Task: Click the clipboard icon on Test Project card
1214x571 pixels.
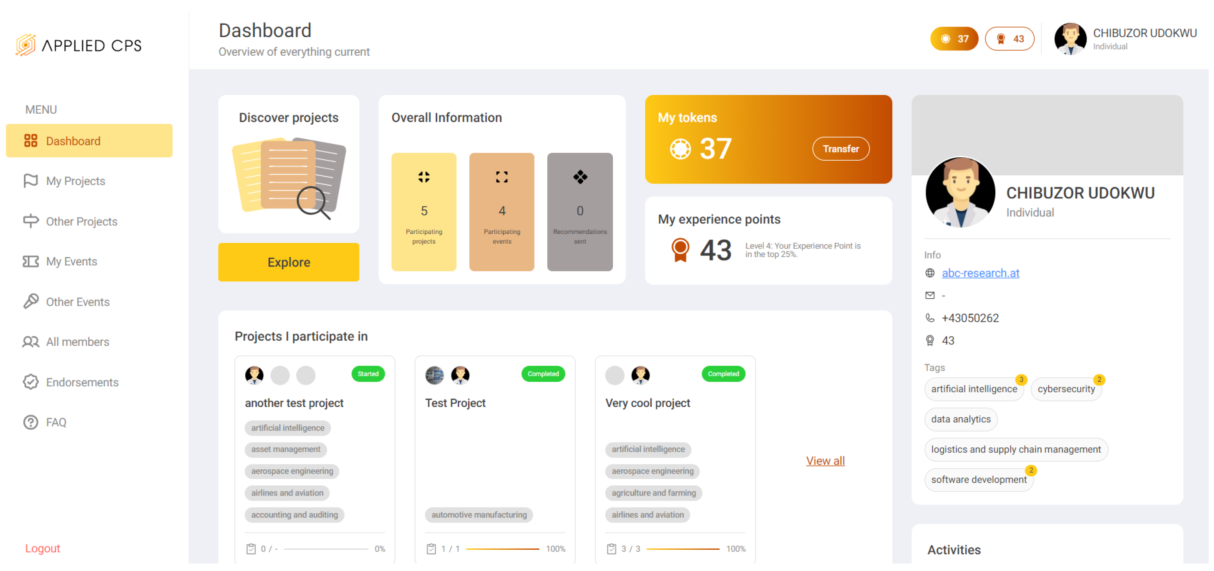Action: tap(431, 549)
